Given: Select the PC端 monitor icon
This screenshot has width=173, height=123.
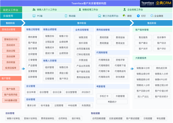Looking at the screenshot, I should click(x=34, y=16).
